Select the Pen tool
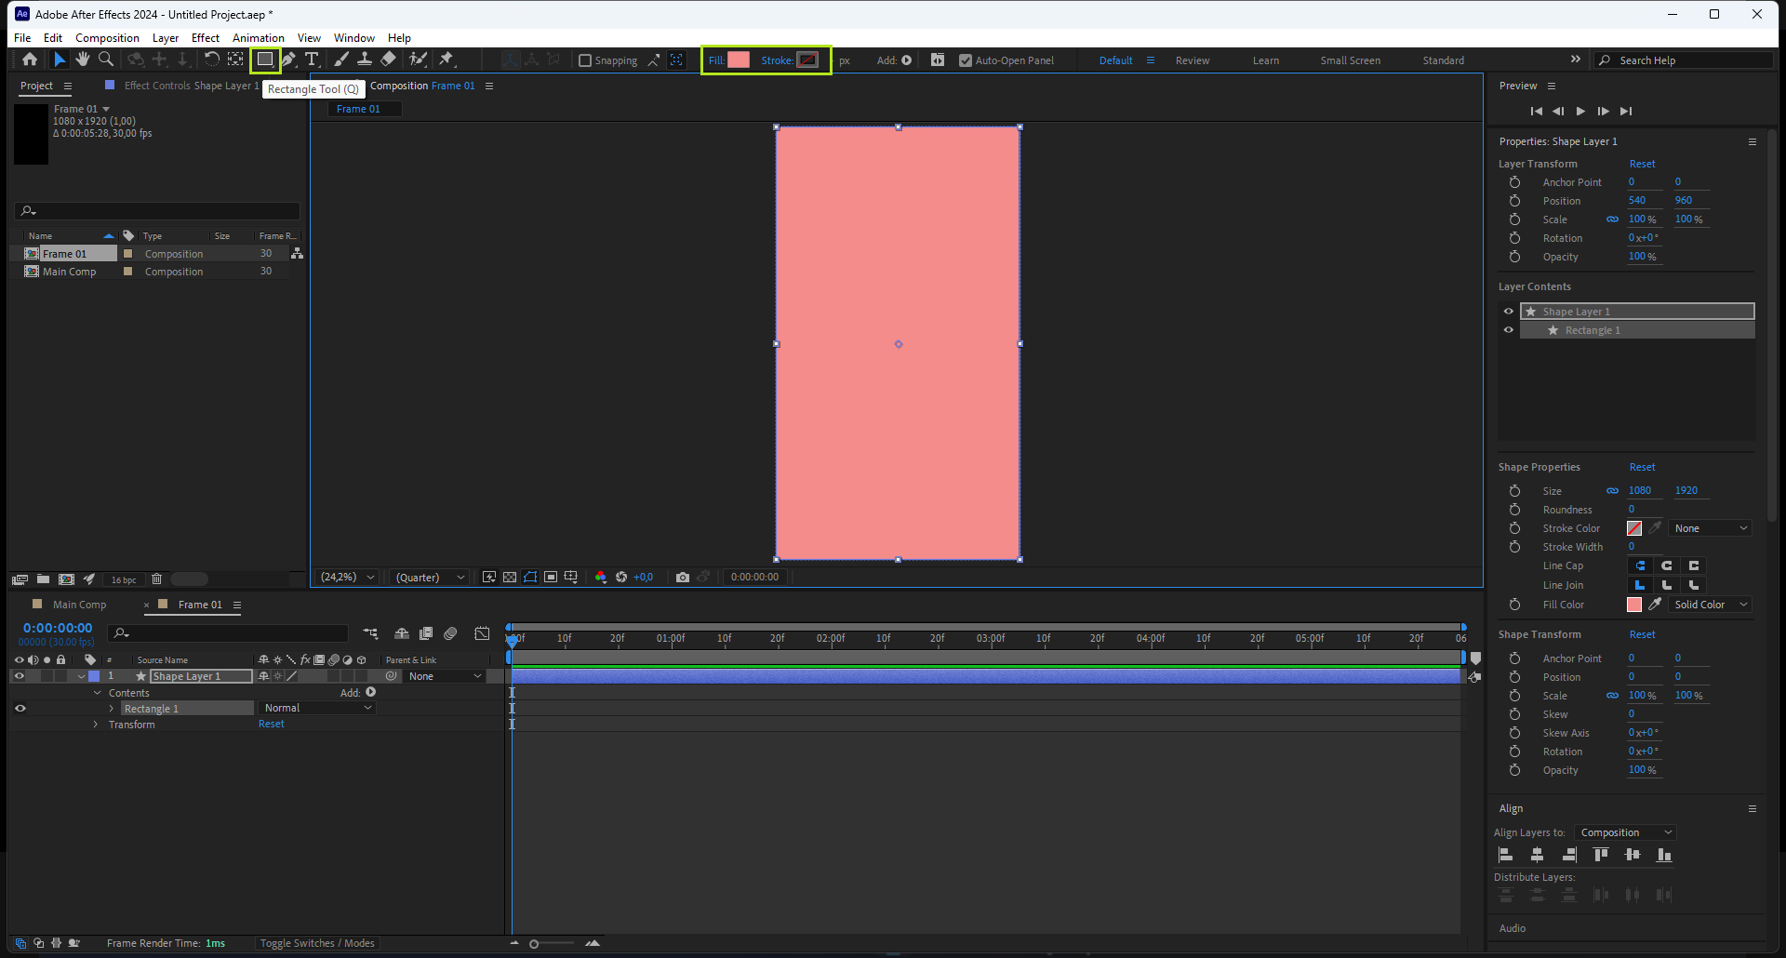Screen dimensions: 1786x958 (x=289, y=60)
